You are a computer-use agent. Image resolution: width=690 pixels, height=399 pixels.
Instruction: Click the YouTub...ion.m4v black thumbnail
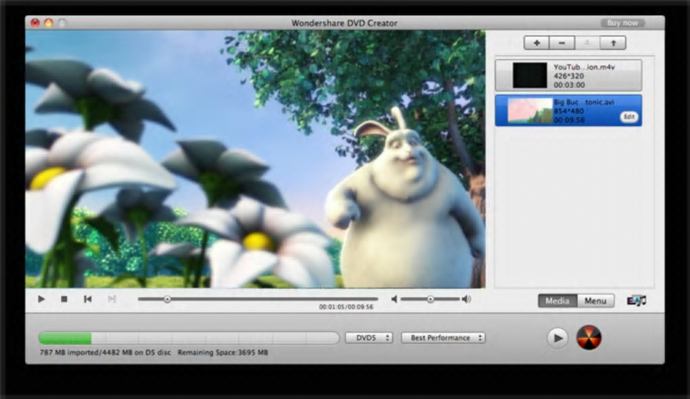pos(530,75)
